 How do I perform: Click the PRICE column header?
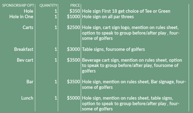tap(75, 5)
